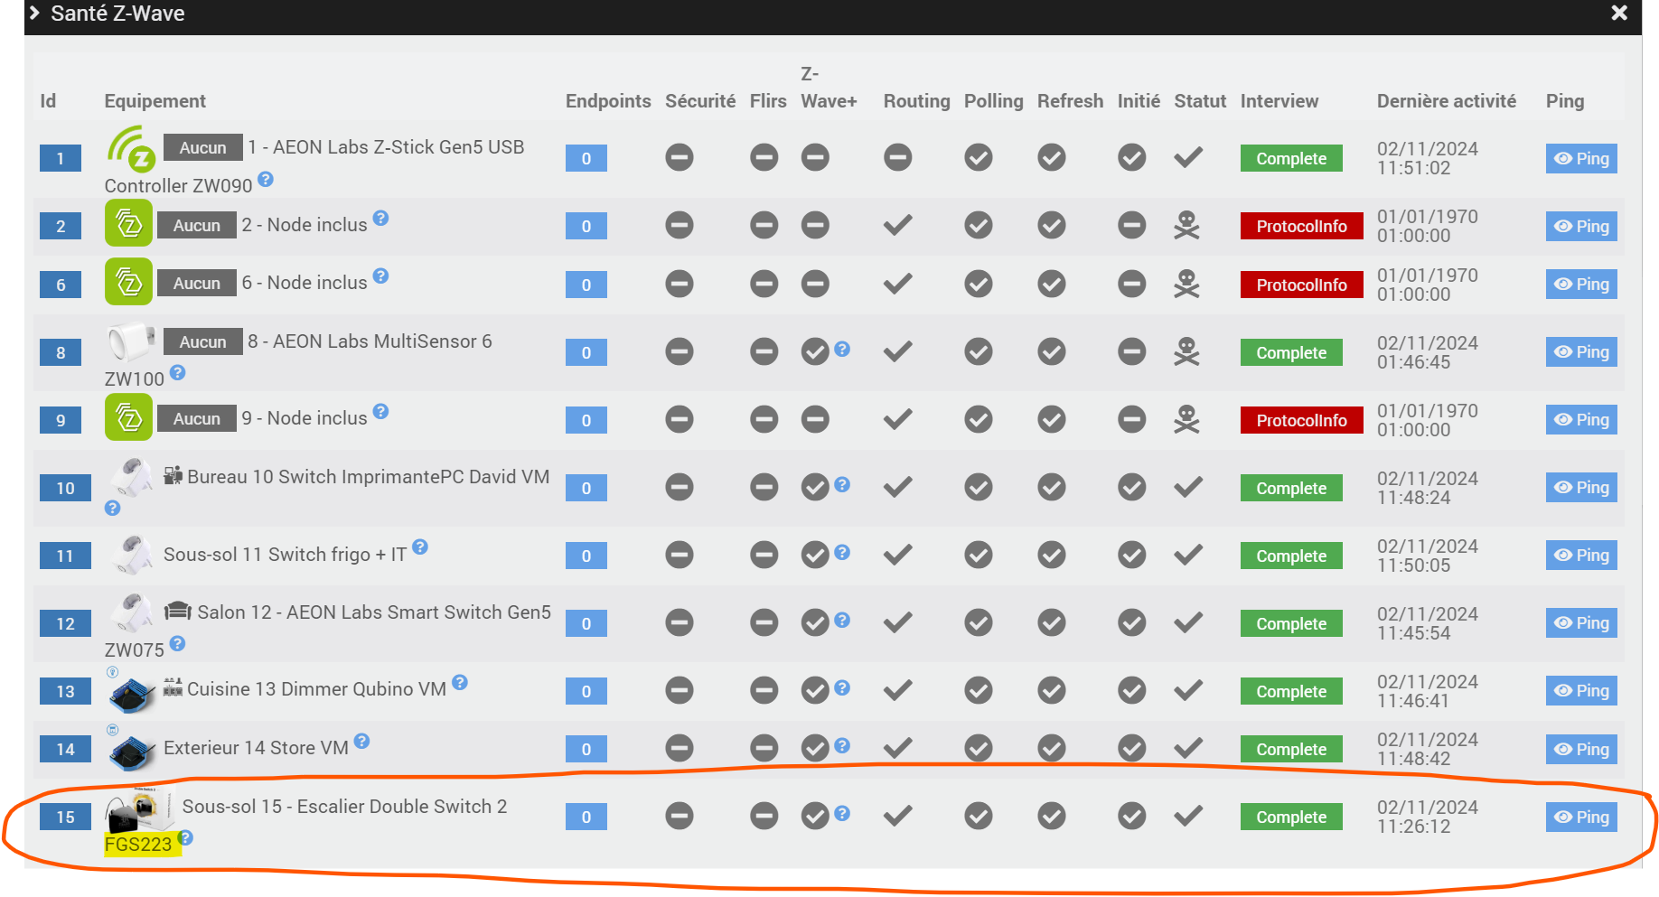Open help icon next to Controller ZW090
Screen dimensions: 1659x897
[266, 179]
